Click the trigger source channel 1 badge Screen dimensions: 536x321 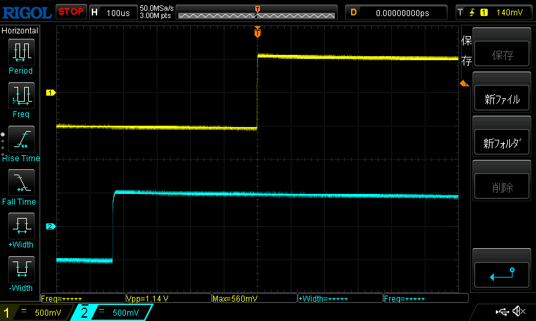pos(484,13)
